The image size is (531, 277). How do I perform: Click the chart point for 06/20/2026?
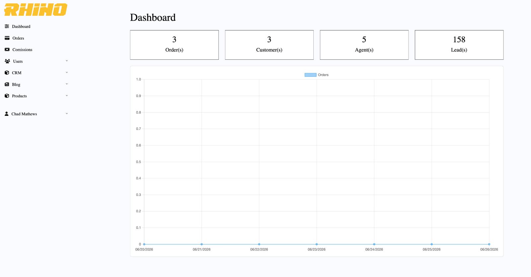click(x=144, y=244)
